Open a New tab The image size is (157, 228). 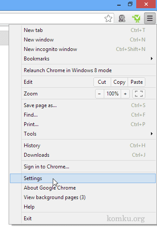89,30
